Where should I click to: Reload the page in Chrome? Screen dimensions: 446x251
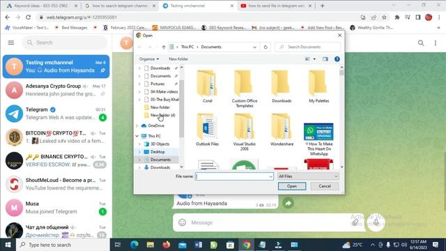(x=28, y=17)
